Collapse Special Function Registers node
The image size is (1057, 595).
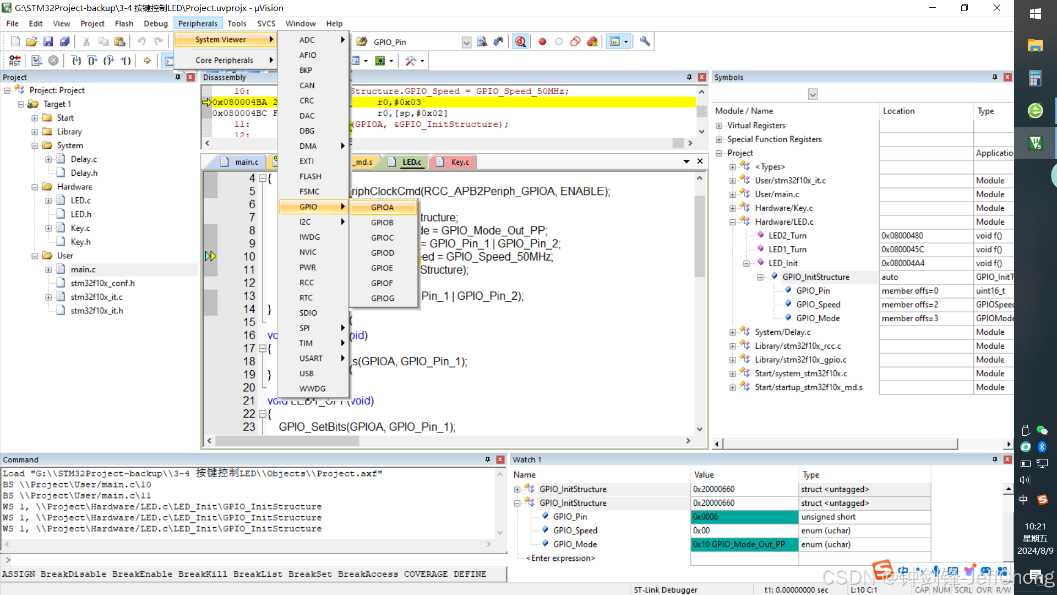[720, 139]
